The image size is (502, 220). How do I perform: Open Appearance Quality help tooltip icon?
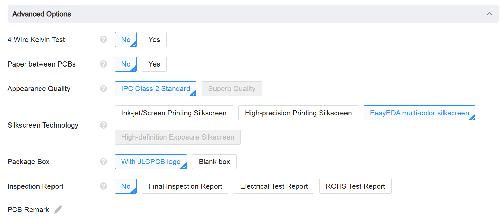pos(104,89)
